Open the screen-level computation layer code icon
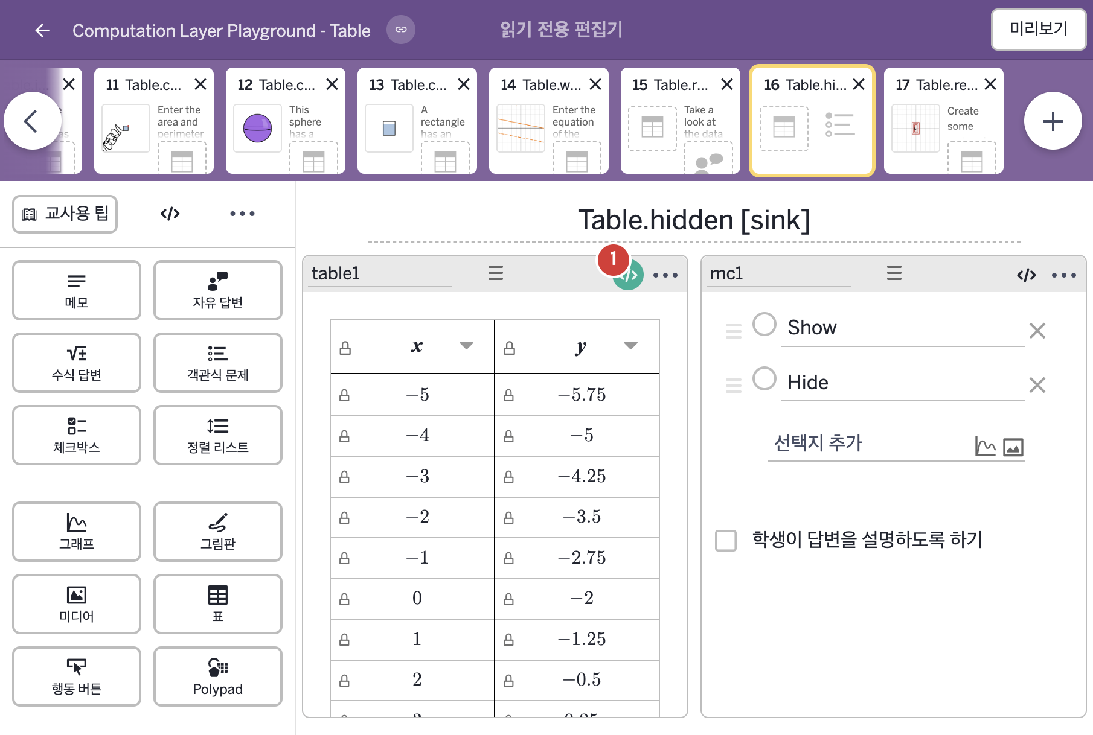This screenshot has height=735, width=1093. pyautogui.click(x=170, y=214)
